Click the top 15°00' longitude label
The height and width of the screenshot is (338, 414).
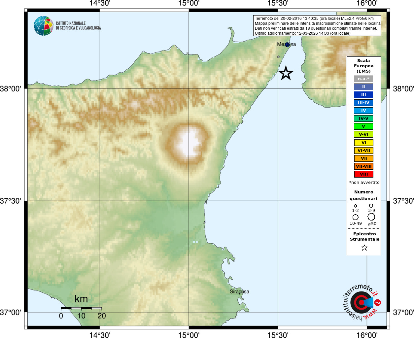click(x=189, y=3)
